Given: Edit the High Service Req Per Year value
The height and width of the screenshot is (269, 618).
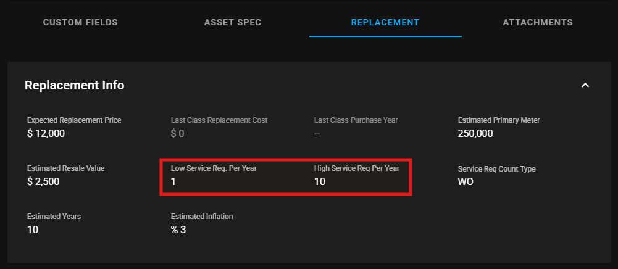Looking at the screenshot, I should coord(320,181).
